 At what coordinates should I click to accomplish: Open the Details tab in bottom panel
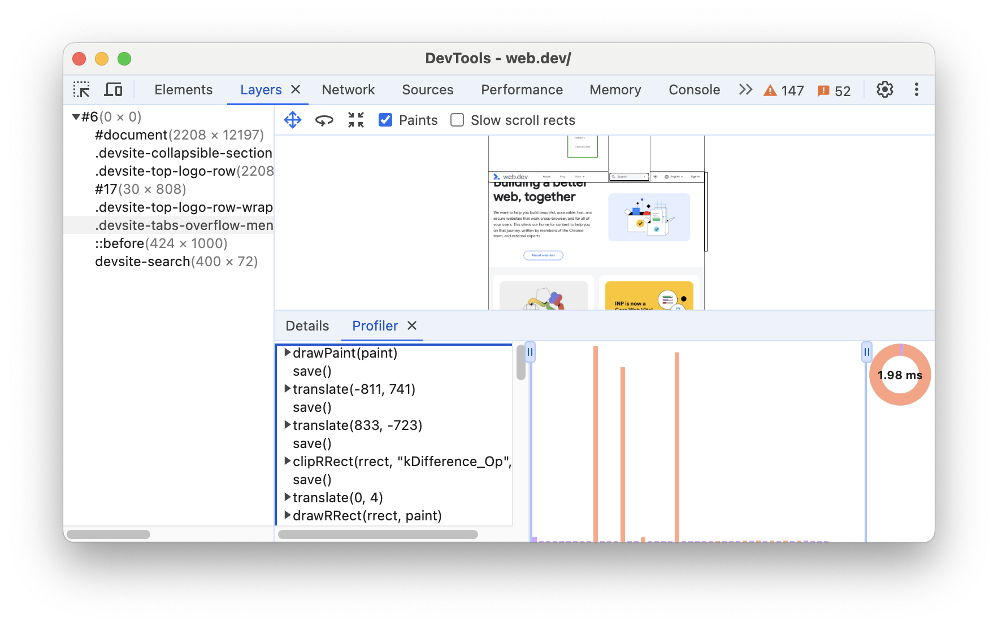coord(307,325)
